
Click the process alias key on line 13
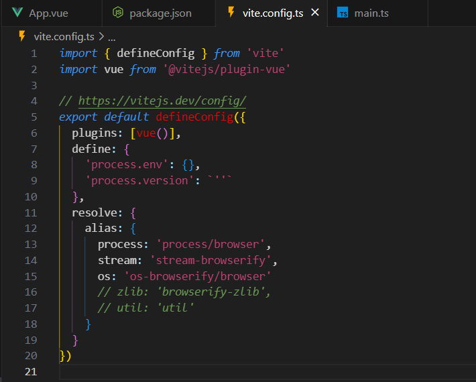(x=120, y=244)
